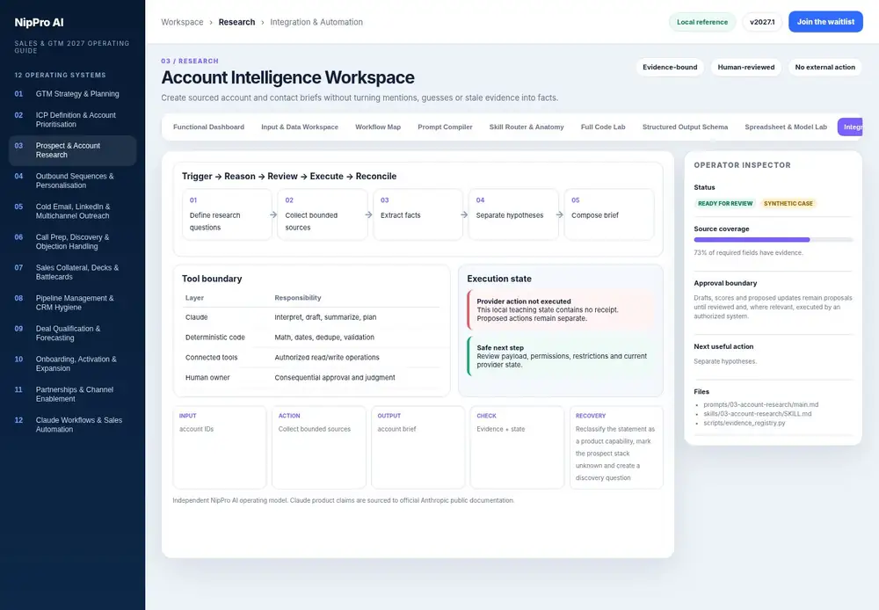This screenshot has height=610, width=879.
Task: Click the Layer column header
Action: click(194, 298)
